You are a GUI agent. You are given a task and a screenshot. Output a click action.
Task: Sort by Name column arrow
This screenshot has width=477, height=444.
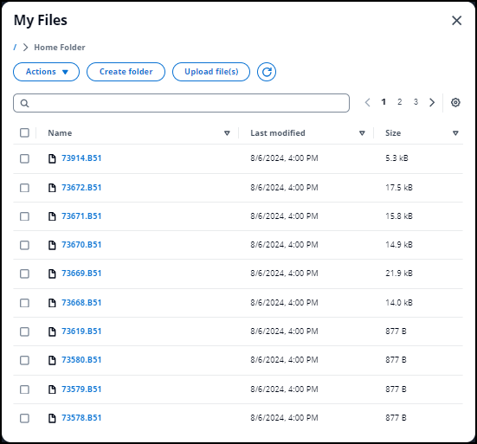click(x=227, y=133)
